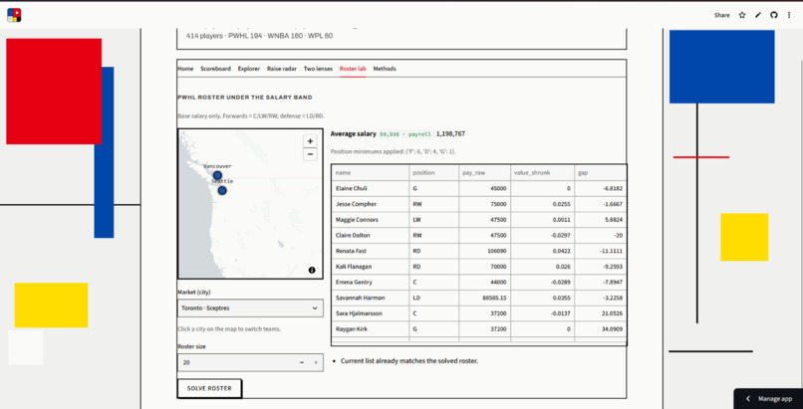Select the Elaine Chuli name cell
Screen dimensions: 803x409
pyautogui.click(x=370, y=189)
